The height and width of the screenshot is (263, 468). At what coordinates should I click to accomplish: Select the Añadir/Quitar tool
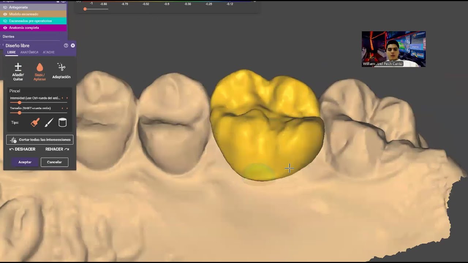point(18,72)
